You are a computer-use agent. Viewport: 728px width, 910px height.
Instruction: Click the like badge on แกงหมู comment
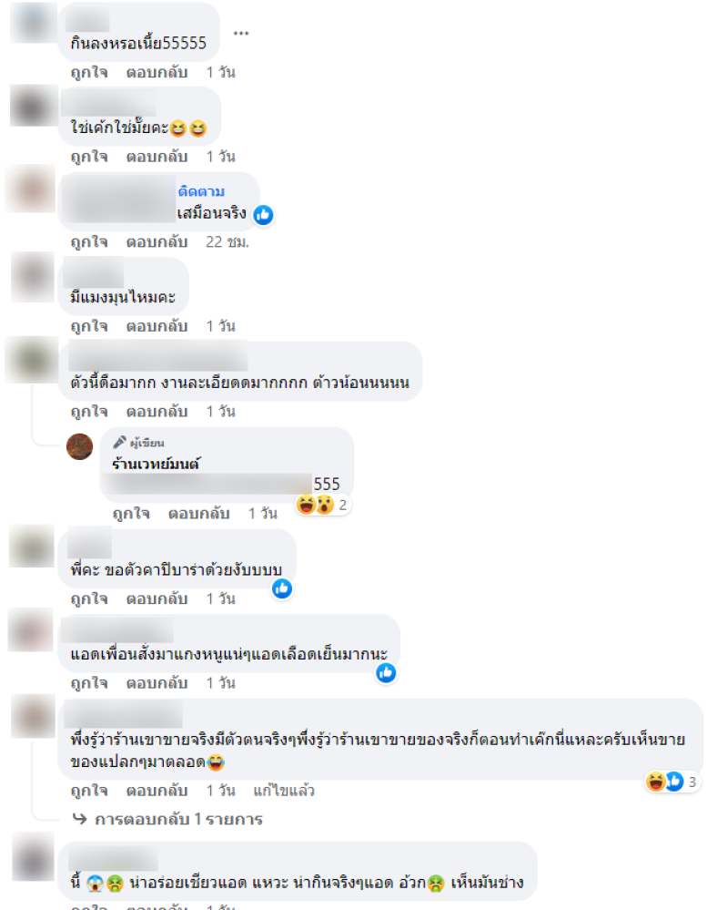coord(386,673)
